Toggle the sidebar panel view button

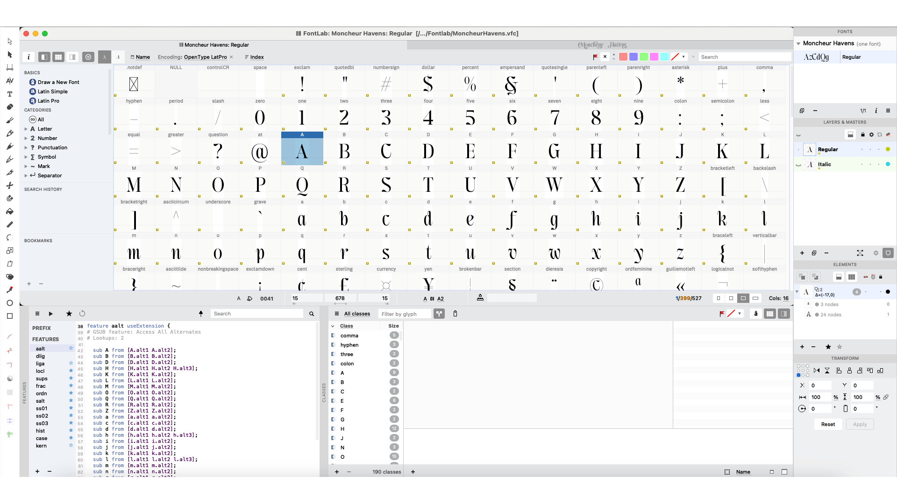point(44,57)
